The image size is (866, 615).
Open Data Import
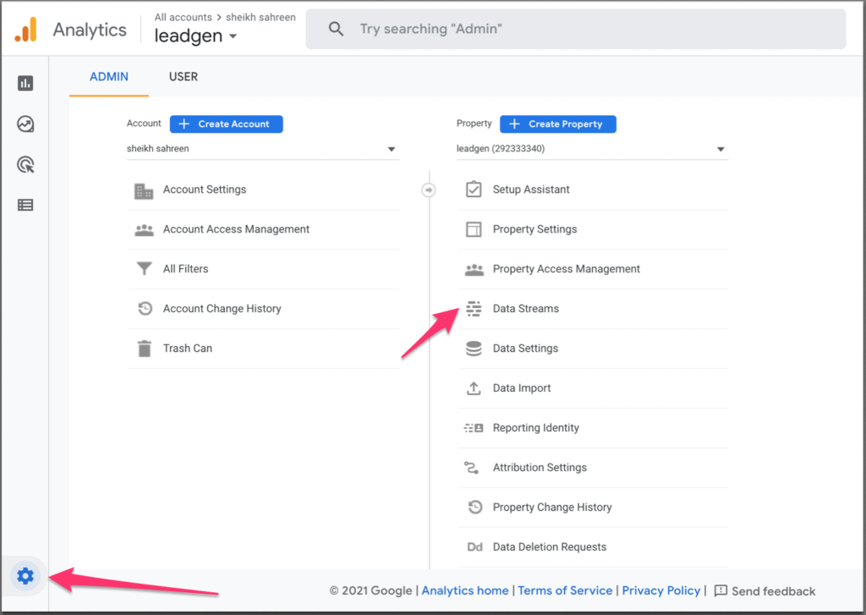[593, 388]
